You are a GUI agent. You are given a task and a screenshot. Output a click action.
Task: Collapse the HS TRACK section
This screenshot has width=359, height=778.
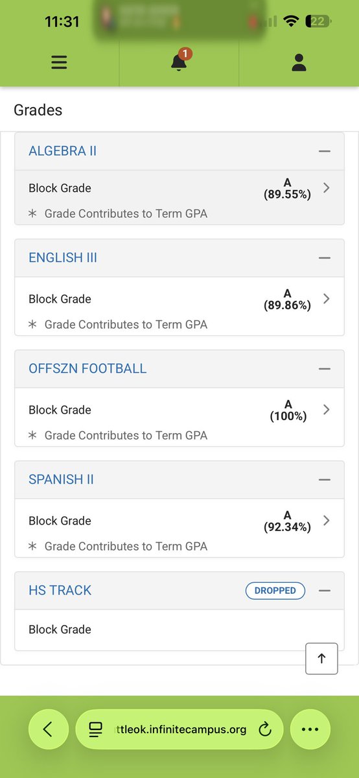(325, 591)
